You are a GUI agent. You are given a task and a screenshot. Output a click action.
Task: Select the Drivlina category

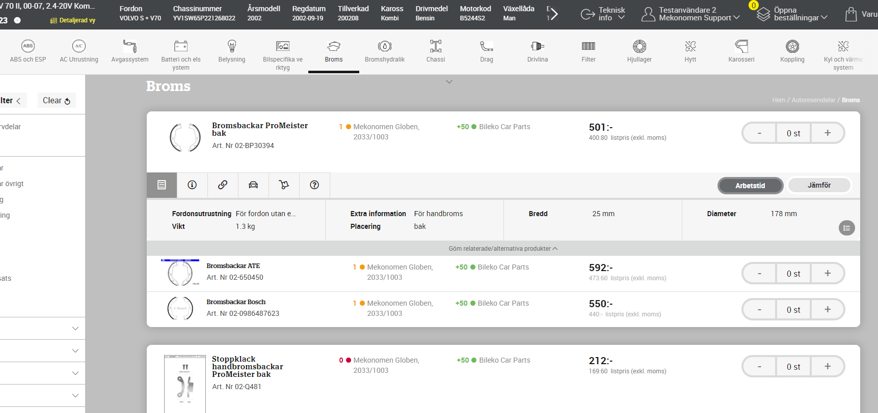pyautogui.click(x=538, y=51)
